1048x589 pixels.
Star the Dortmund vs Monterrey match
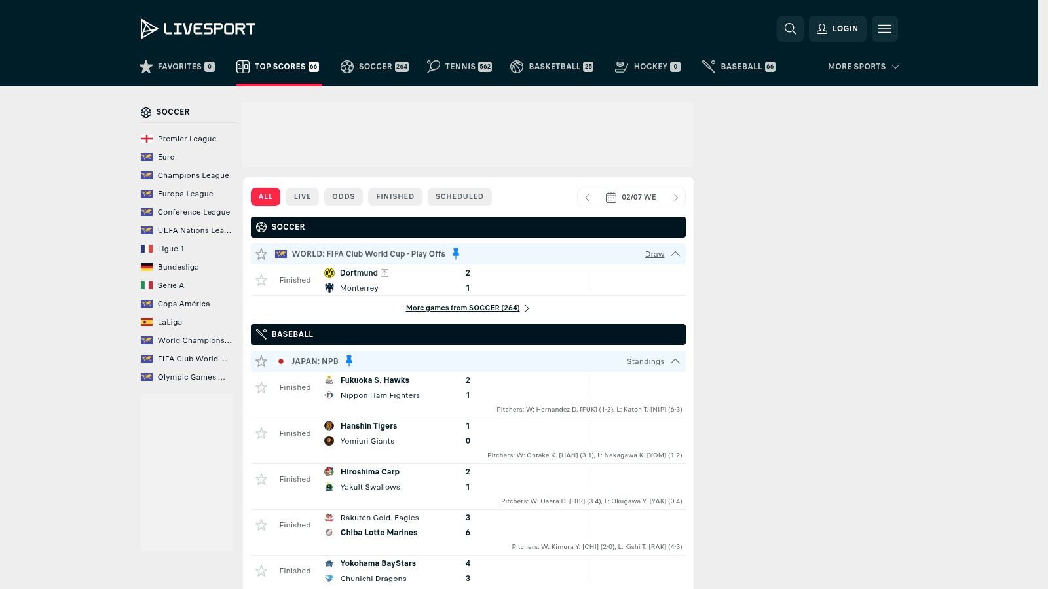pyautogui.click(x=261, y=280)
